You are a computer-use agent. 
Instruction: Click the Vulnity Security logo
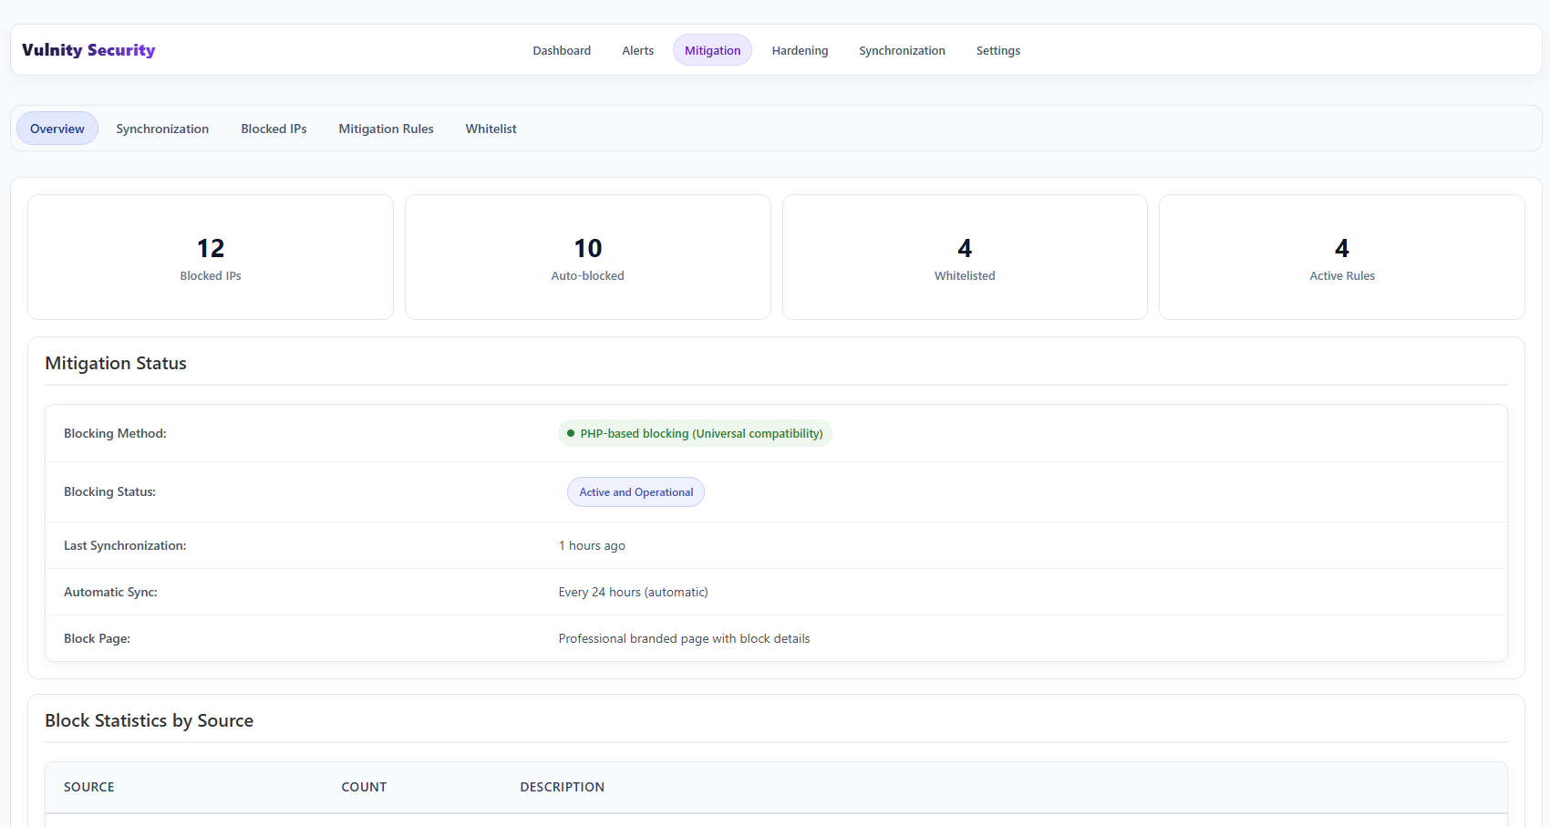click(x=88, y=49)
